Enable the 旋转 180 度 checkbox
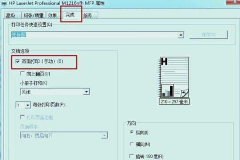 132,156
